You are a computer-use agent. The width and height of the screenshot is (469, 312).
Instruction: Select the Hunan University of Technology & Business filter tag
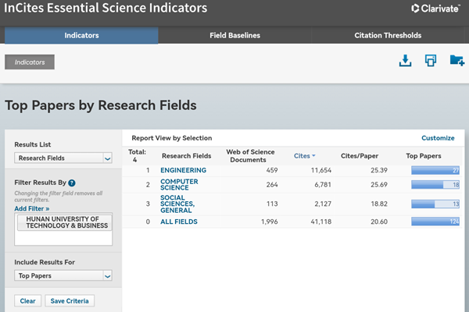(x=65, y=222)
